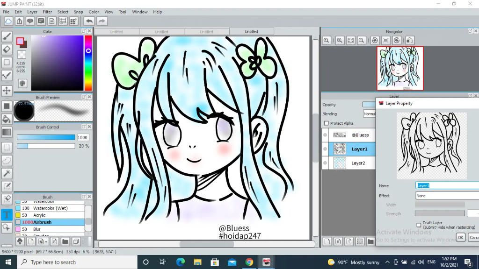
Task: Select the Lasso selection tool
Action: click(x=7, y=161)
